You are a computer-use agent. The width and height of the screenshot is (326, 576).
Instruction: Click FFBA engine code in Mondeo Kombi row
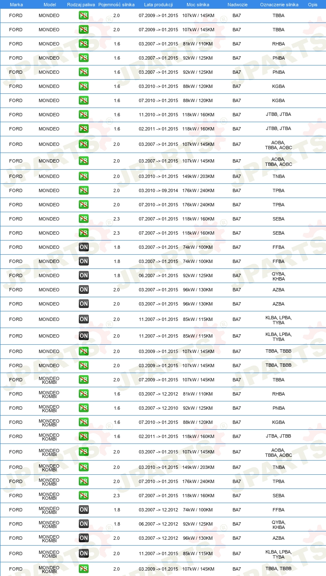pyautogui.click(x=278, y=510)
